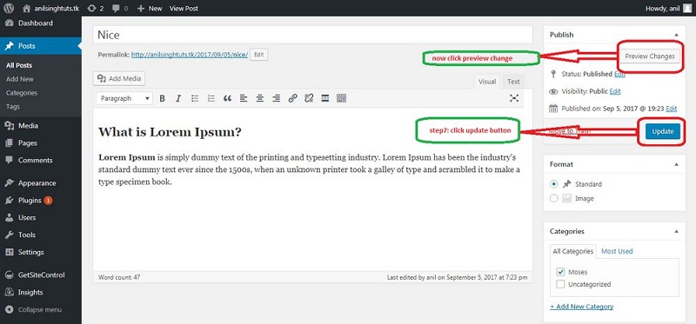Insert a bulleted list

click(x=194, y=98)
